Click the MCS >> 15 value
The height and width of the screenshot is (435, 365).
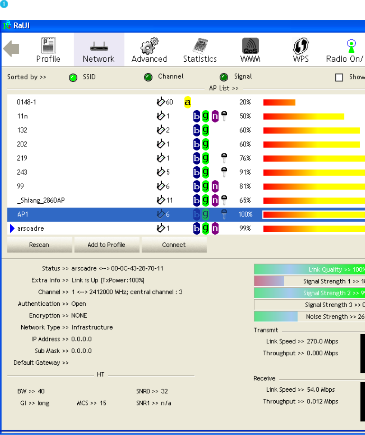[x=92, y=403]
